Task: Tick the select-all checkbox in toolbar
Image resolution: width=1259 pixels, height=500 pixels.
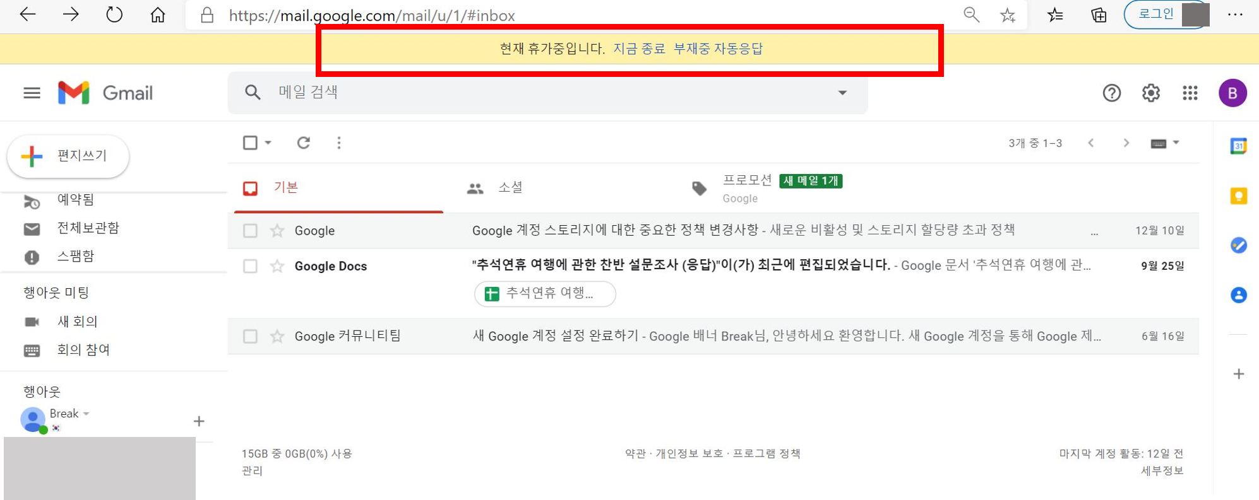Action: click(x=250, y=142)
